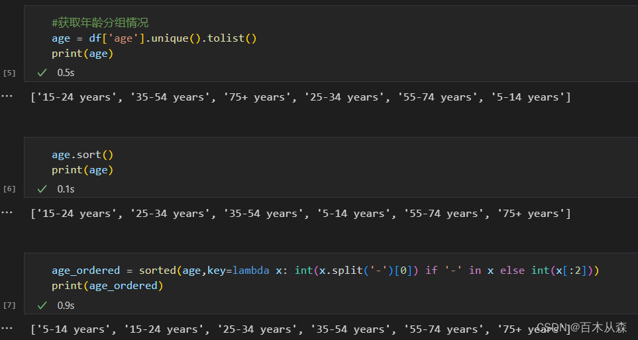This screenshot has width=638, height=340.
Task: Click the 'age' string literal in cell 5
Action: tap(123, 38)
